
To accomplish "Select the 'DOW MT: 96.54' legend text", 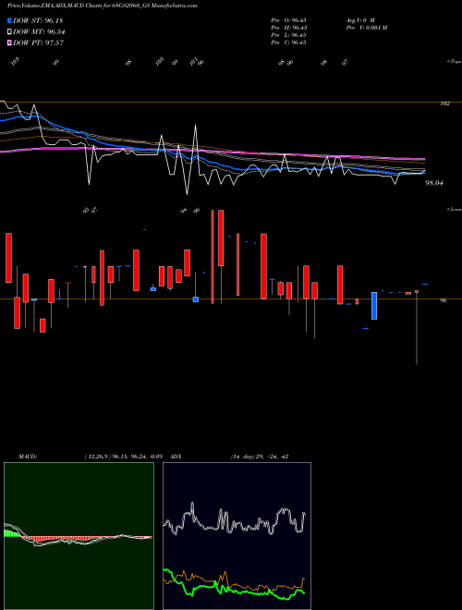I will click(x=39, y=31).
